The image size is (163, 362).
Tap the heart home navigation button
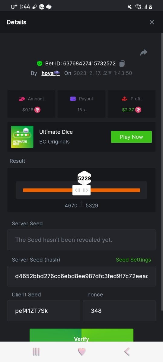pyautogui.click(x=82, y=352)
